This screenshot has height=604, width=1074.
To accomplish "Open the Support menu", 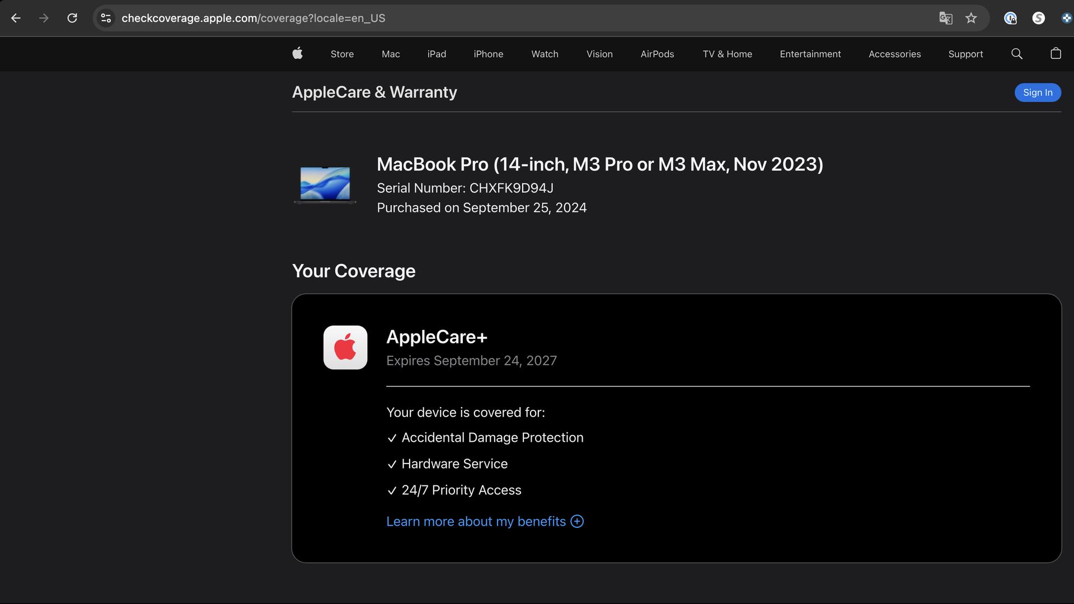I will point(965,54).
